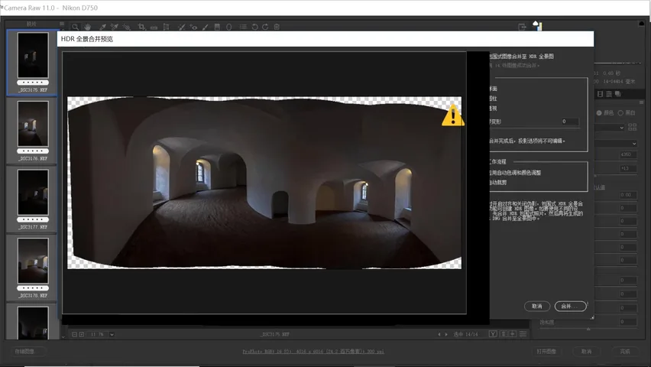Click the Default (默认值) link

click(599, 187)
